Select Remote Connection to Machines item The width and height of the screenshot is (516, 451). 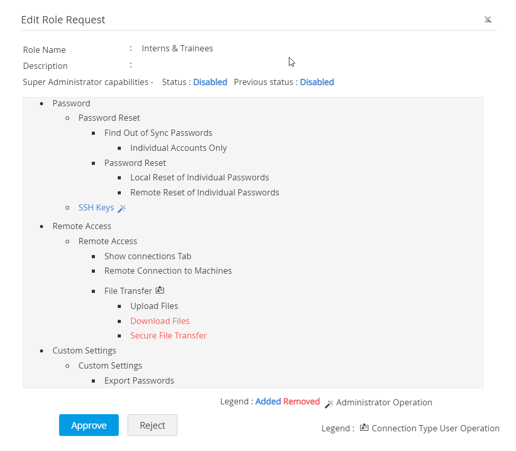coord(168,271)
